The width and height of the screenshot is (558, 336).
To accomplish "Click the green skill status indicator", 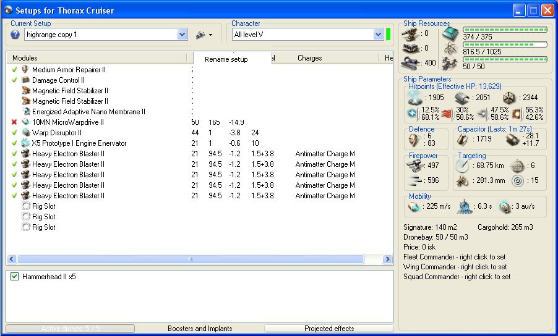I will (x=388, y=35).
